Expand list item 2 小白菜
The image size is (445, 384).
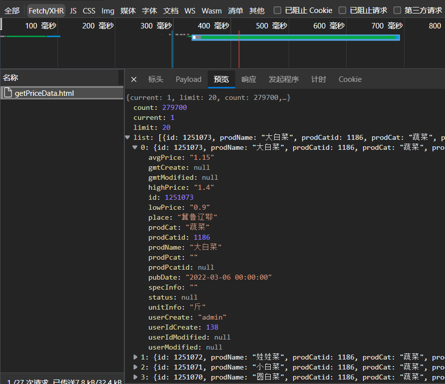[x=135, y=367]
